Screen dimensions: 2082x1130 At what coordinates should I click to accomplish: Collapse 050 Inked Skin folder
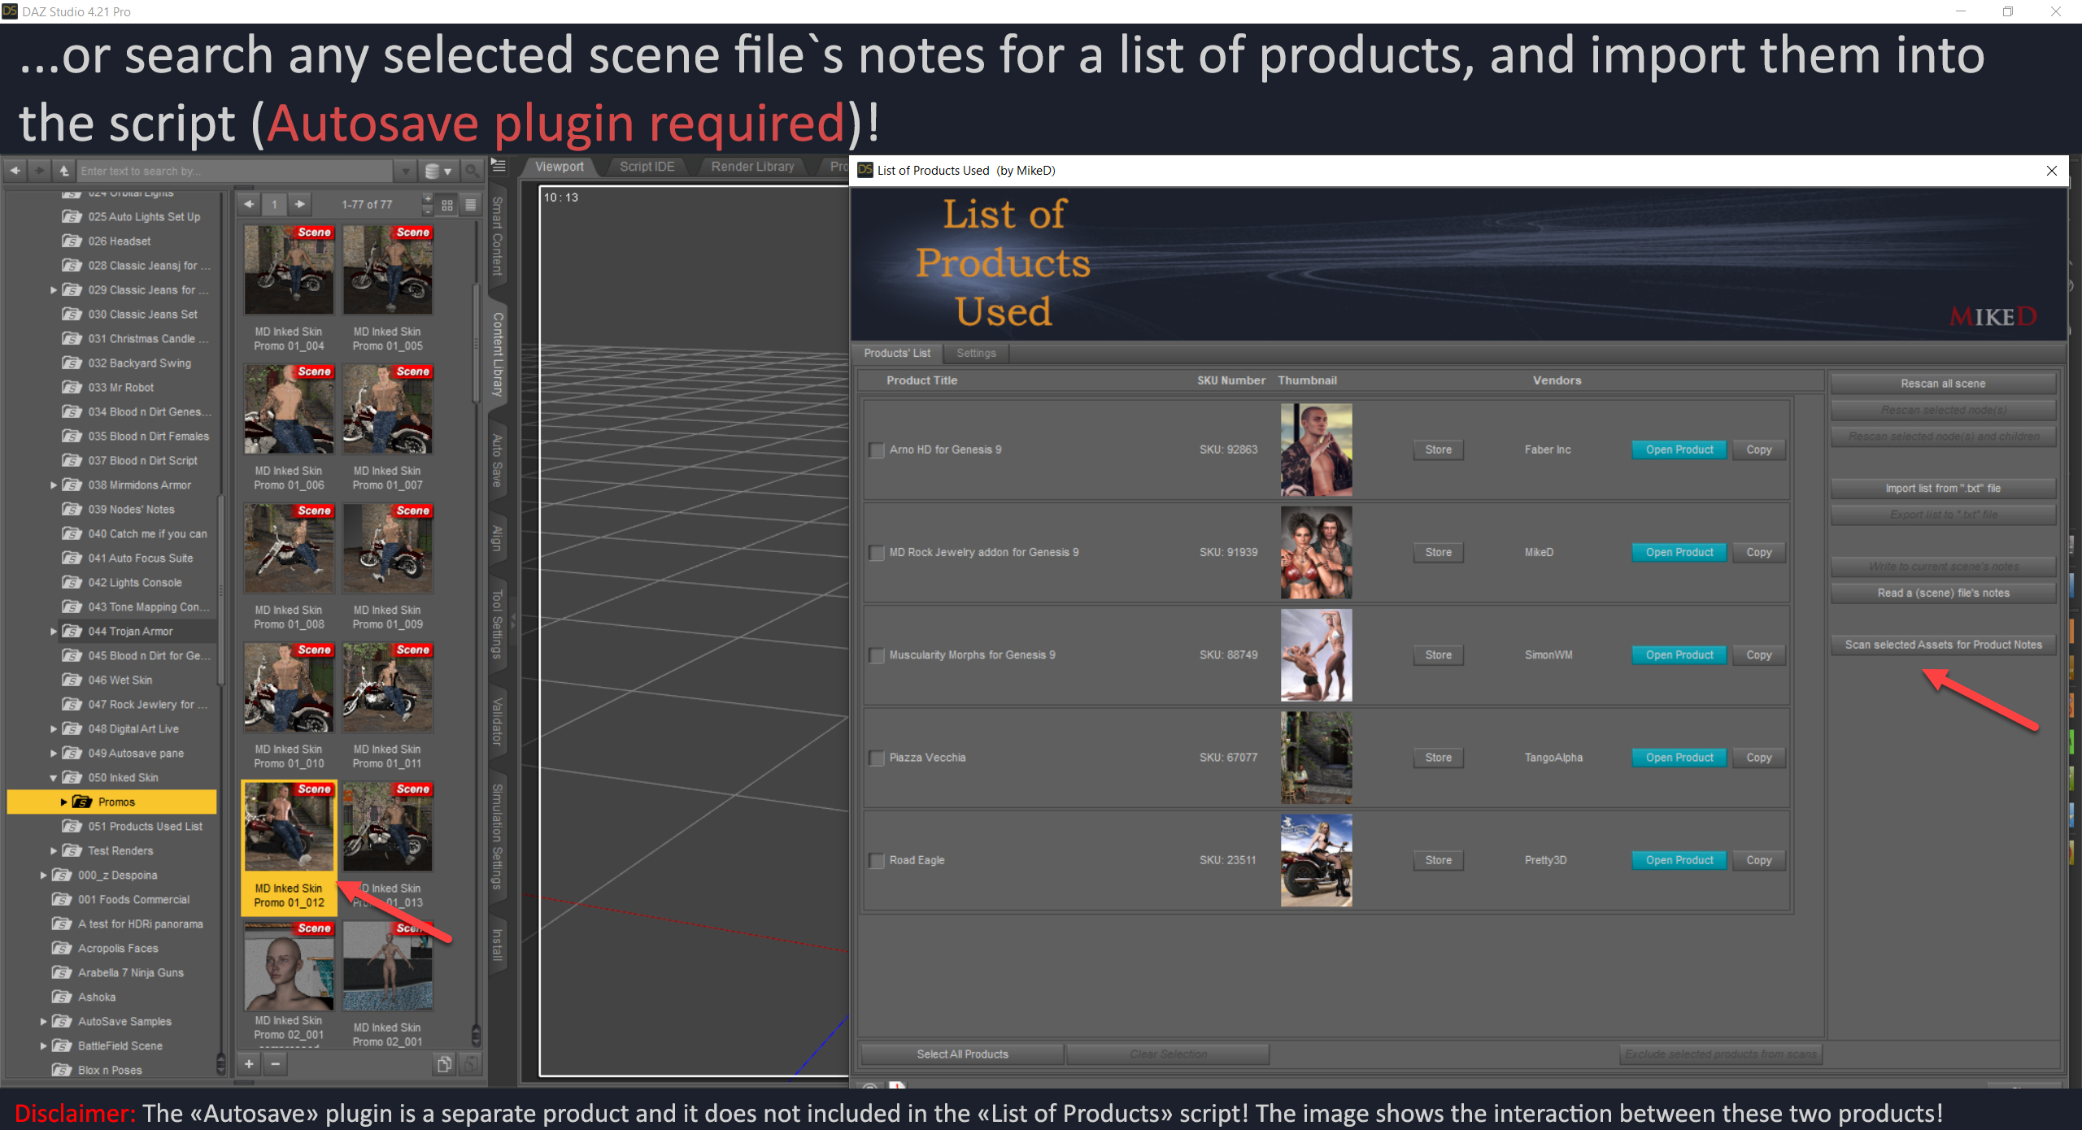(54, 777)
